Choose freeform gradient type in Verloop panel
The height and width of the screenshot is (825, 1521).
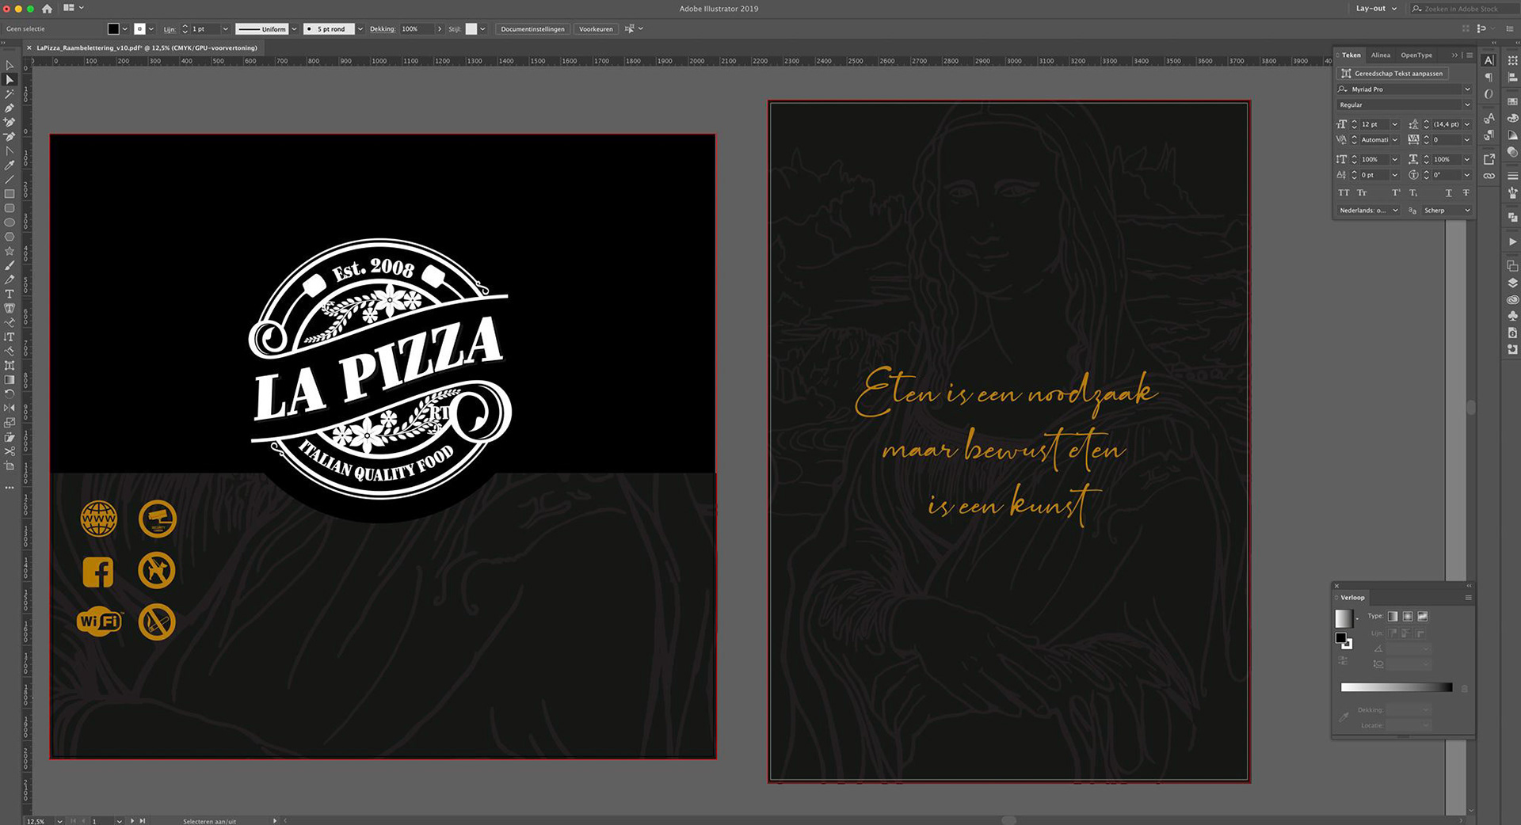coord(1423,616)
